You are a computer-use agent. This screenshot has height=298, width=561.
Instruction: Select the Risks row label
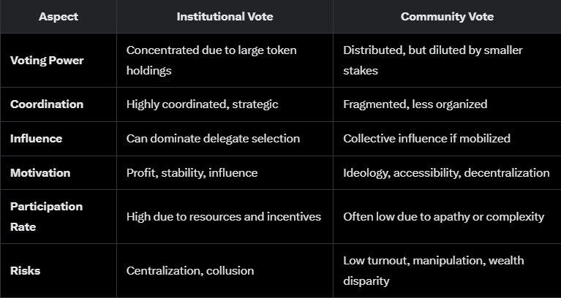pos(25,271)
